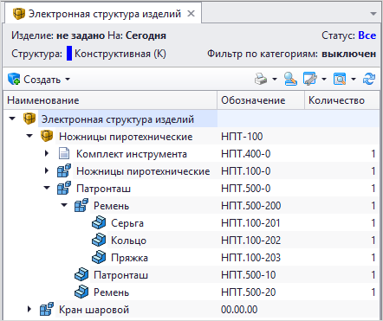
Task: Click the part icon beside Серьга
Action: tap(99, 223)
